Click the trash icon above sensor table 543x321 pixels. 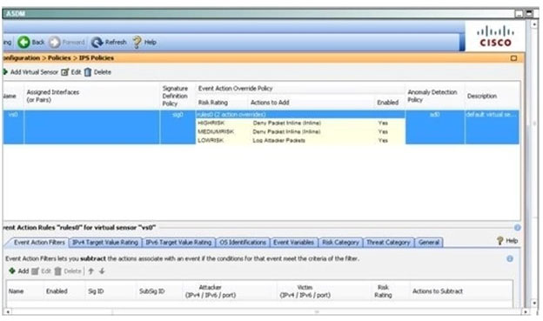88,72
